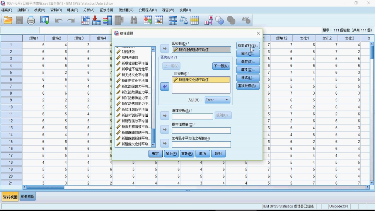The width and height of the screenshot is (375, 211).
Task: Open the Recall recent dialogs icon
Action: click(x=45, y=20)
